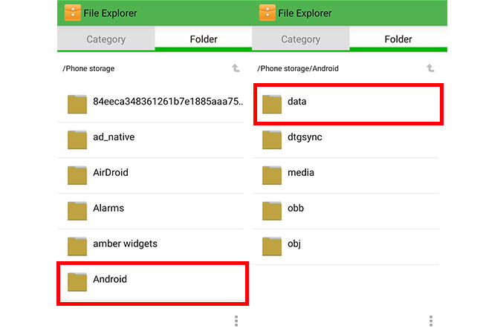Open the Alarms folder icon

(x=77, y=211)
